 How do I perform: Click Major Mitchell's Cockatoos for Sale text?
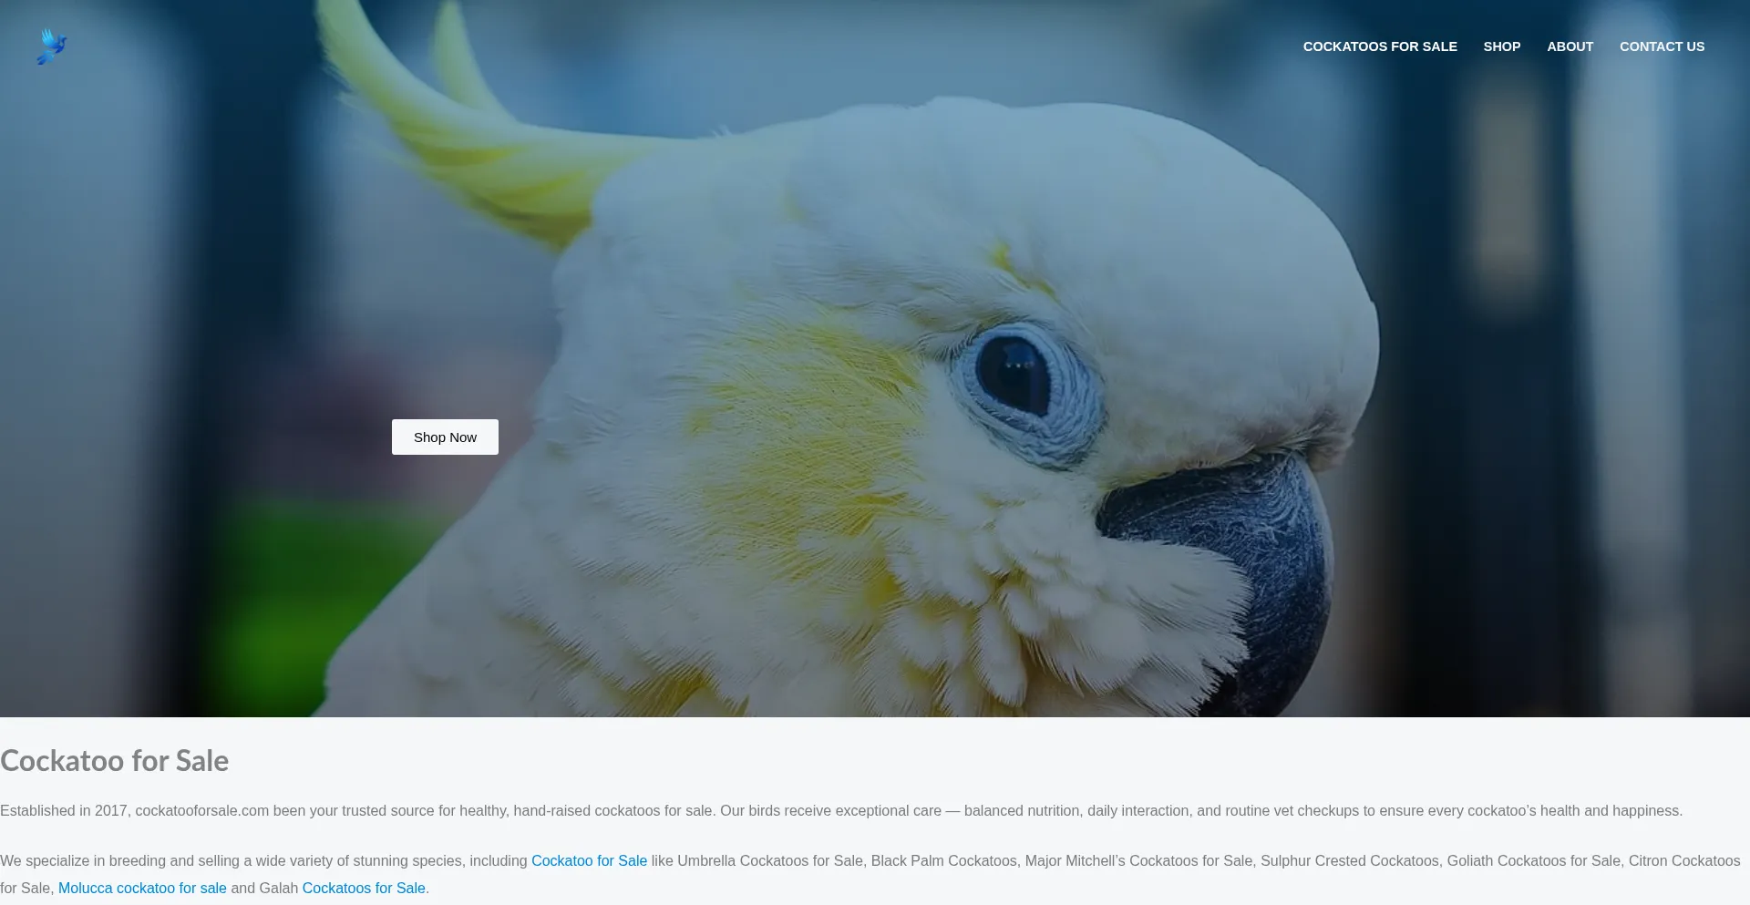tap(1139, 860)
